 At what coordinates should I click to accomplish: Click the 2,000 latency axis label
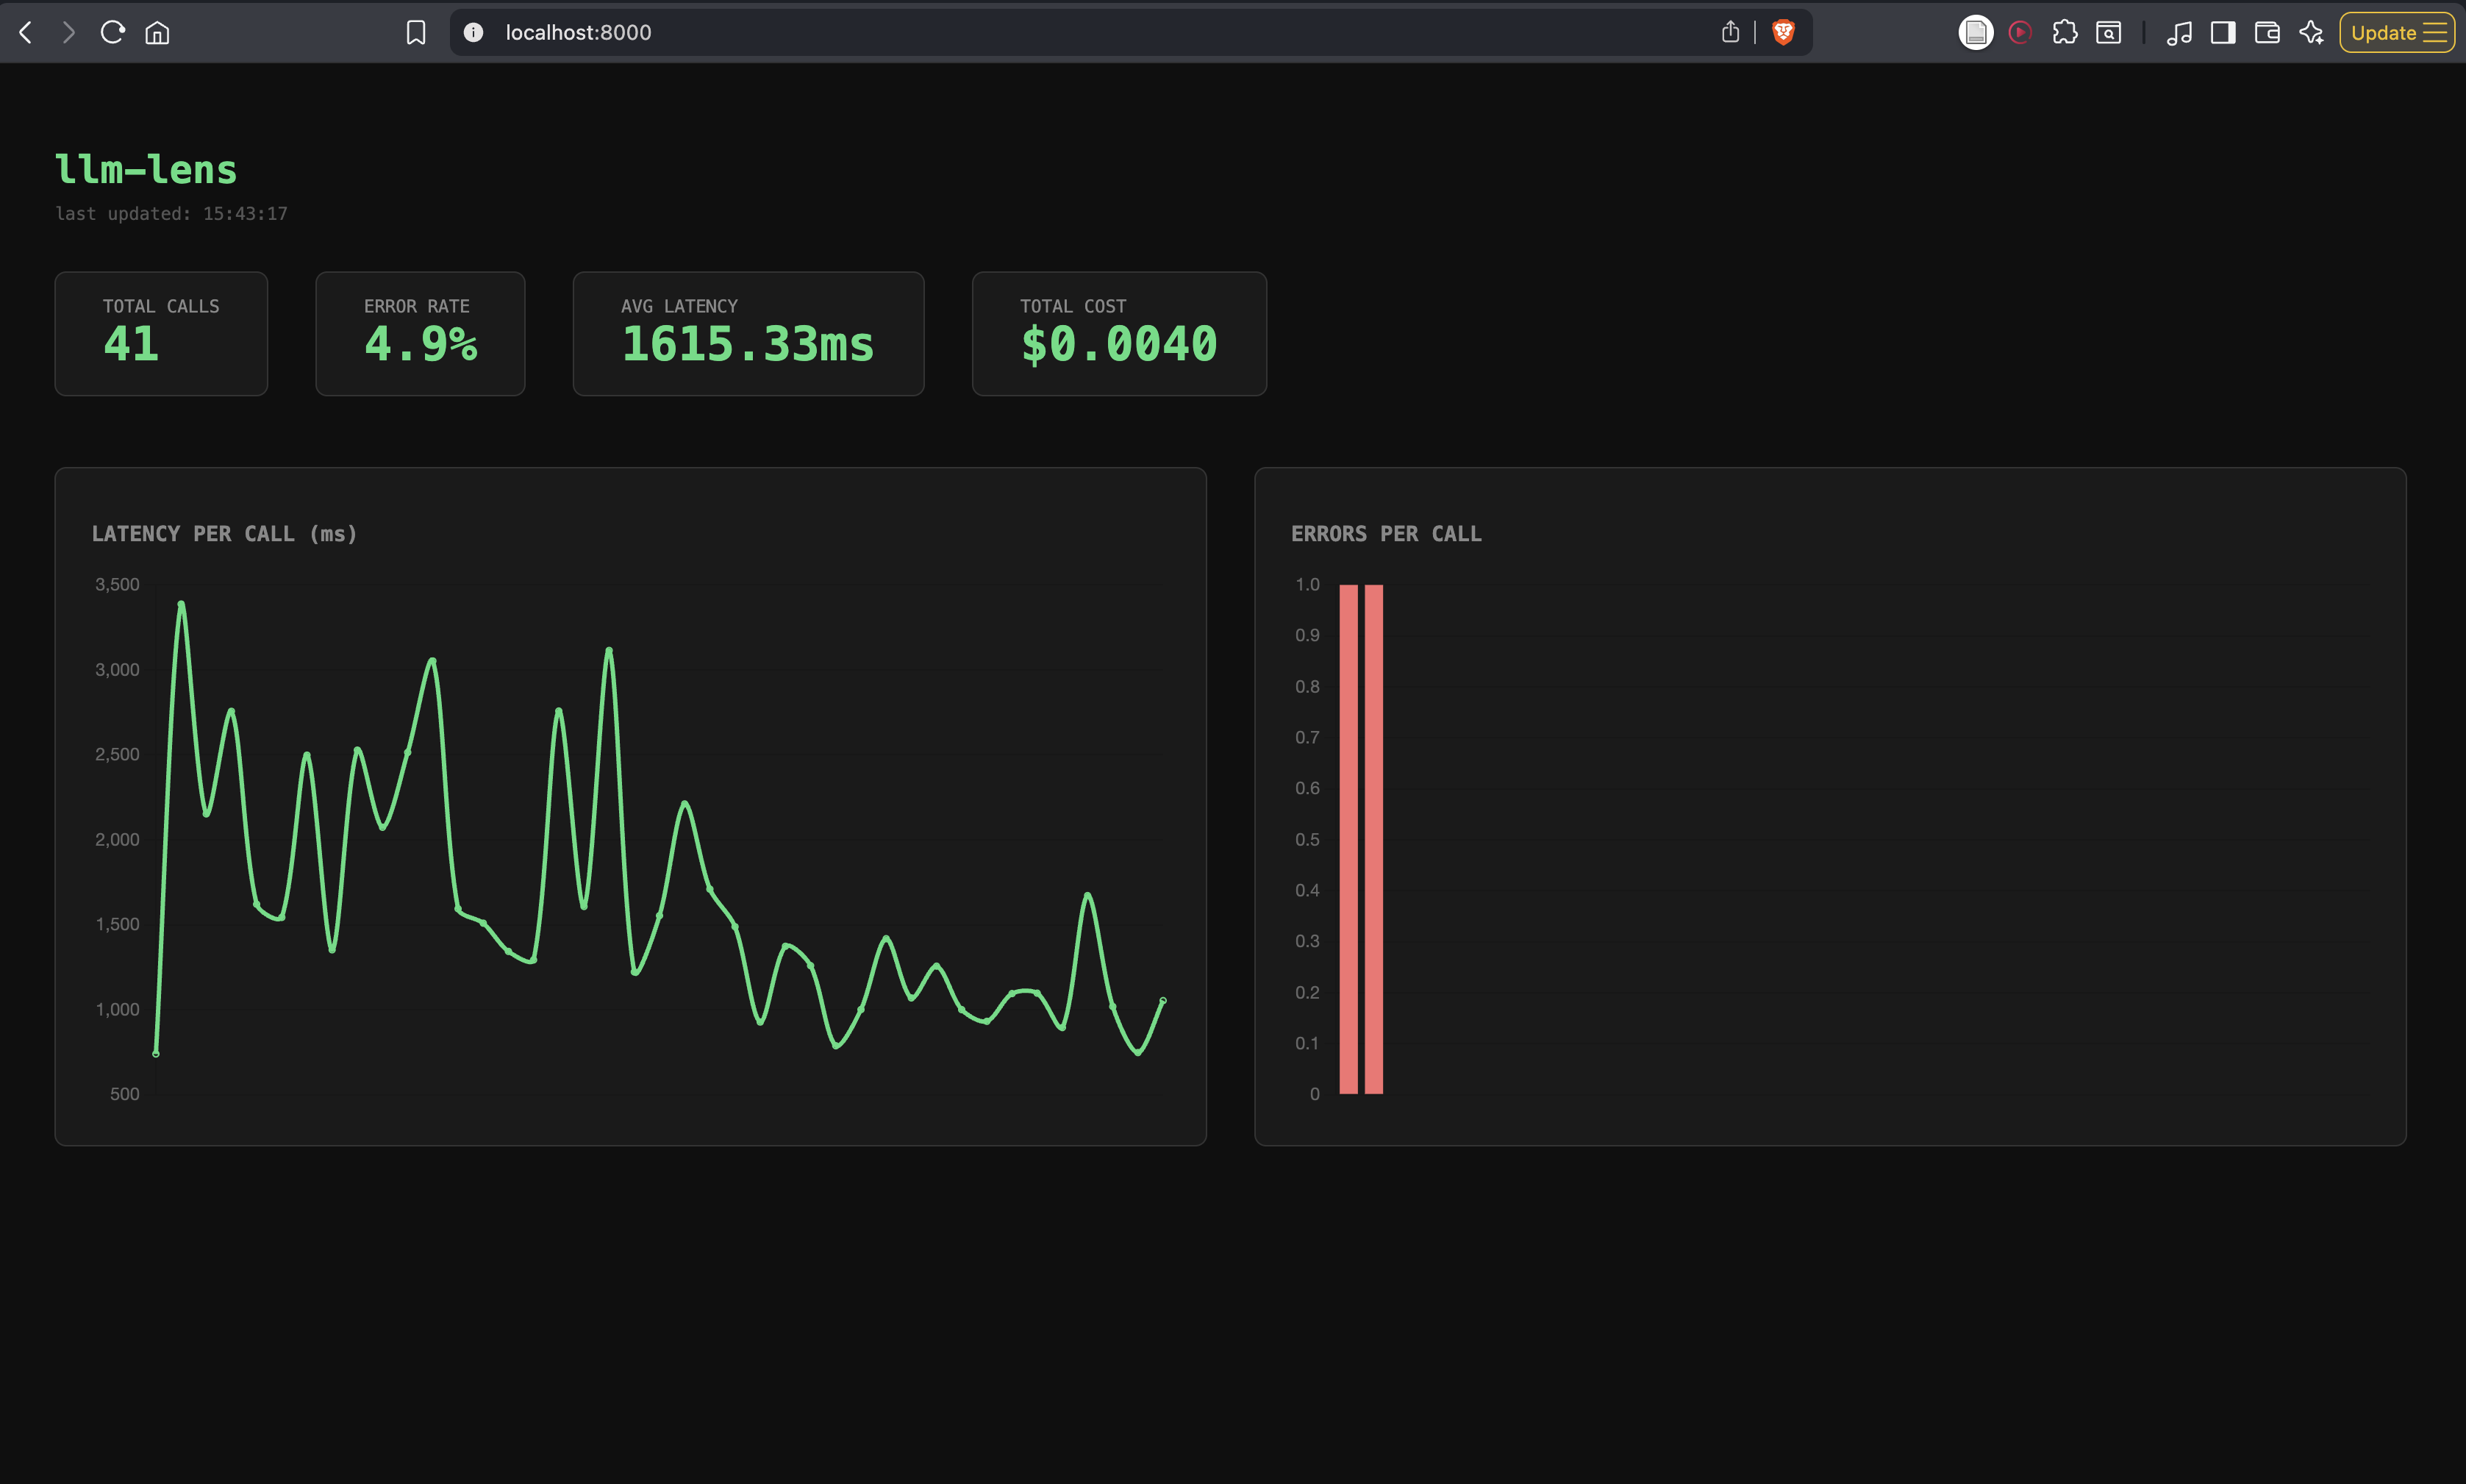click(x=117, y=840)
